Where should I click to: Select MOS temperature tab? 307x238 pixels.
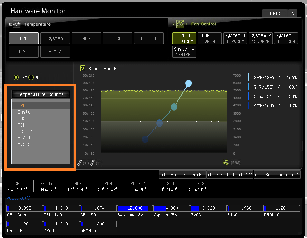pyautogui.click(x=86, y=38)
